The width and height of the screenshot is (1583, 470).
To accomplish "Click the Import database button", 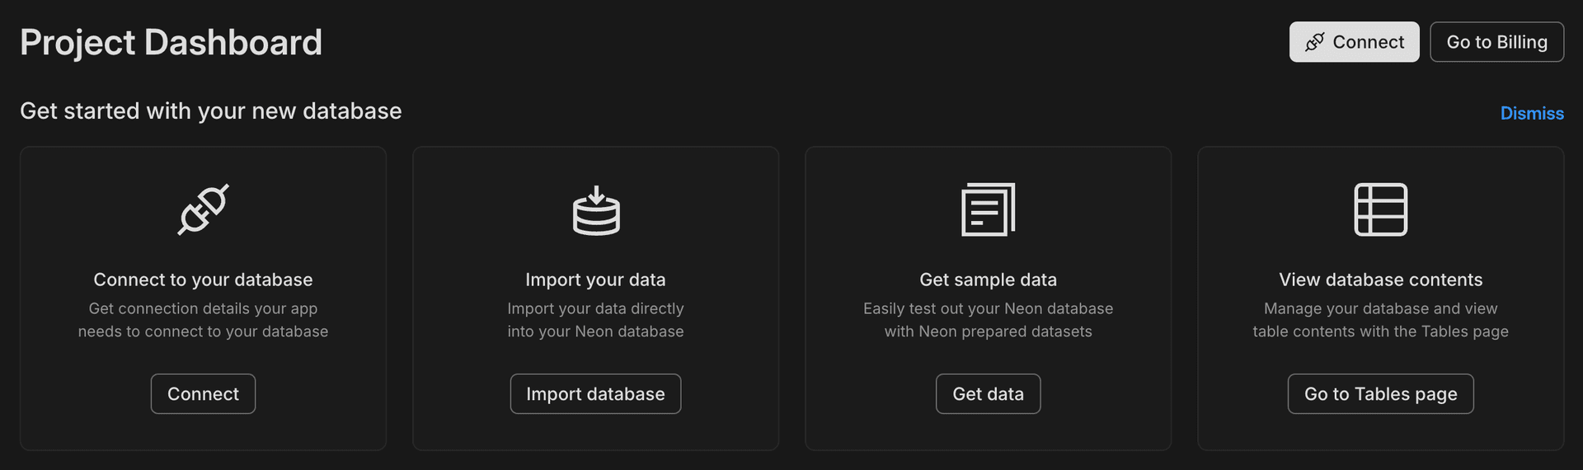I will click(x=595, y=394).
